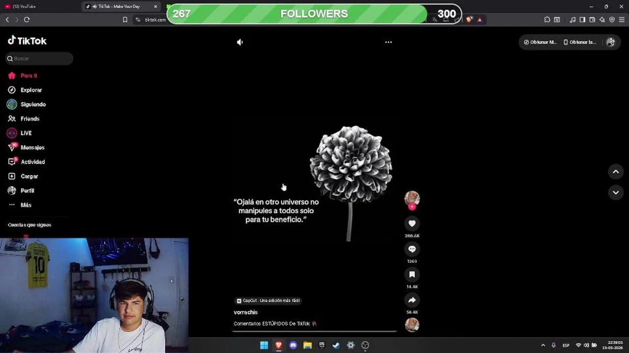The width and height of the screenshot is (629, 353).
Task: Open Leo AI sparkle icon
Action: (602, 20)
